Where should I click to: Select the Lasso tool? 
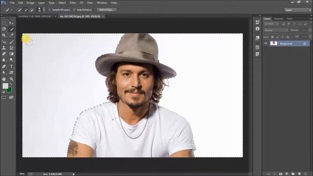point(4,29)
